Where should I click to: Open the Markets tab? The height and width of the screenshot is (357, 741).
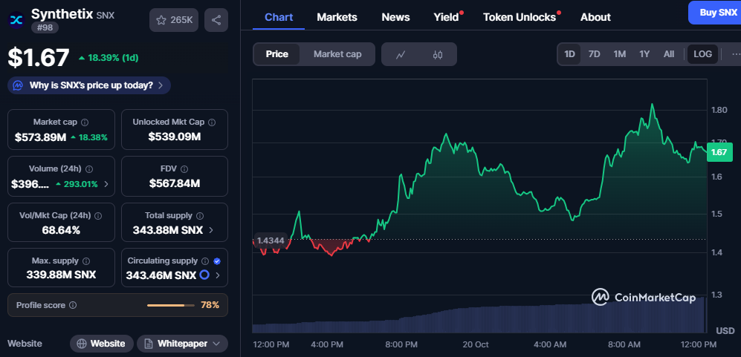[337, 17]
